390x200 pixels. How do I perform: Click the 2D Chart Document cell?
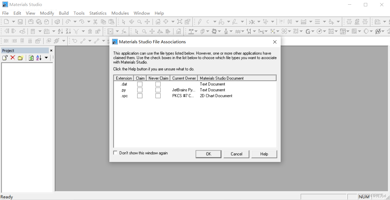click(216, 96)
